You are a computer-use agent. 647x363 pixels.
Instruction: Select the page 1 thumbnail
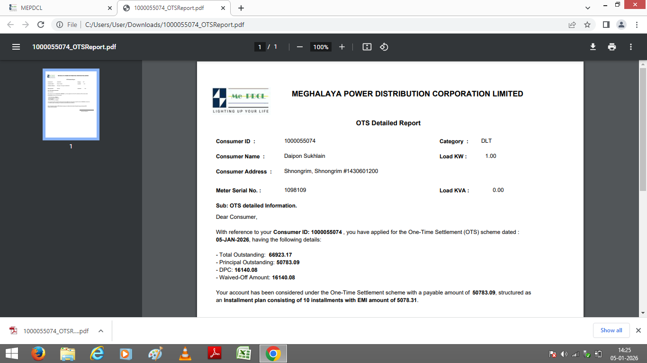[x=71, y=104]
